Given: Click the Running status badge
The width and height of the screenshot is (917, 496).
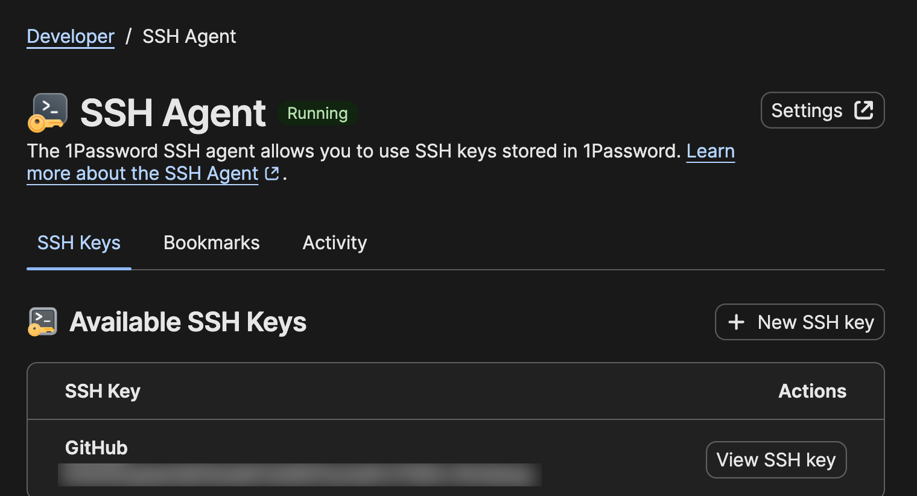Looking at the screenshot, I should [317, 113].
